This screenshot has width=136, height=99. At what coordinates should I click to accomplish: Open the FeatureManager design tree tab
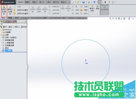pos(2,22)
